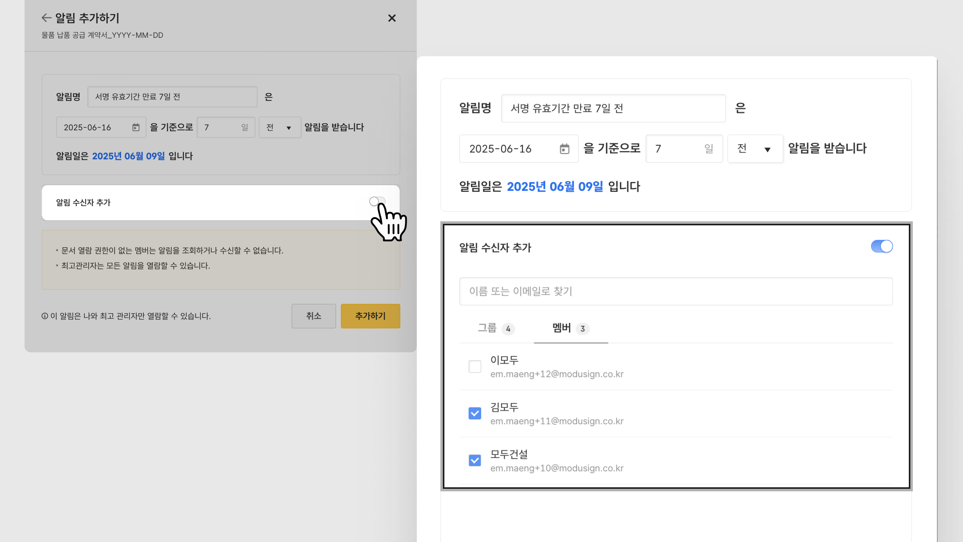Click the 알림명 text field in right panel
This screenshot has height=542, width=963.
[613, 108]
